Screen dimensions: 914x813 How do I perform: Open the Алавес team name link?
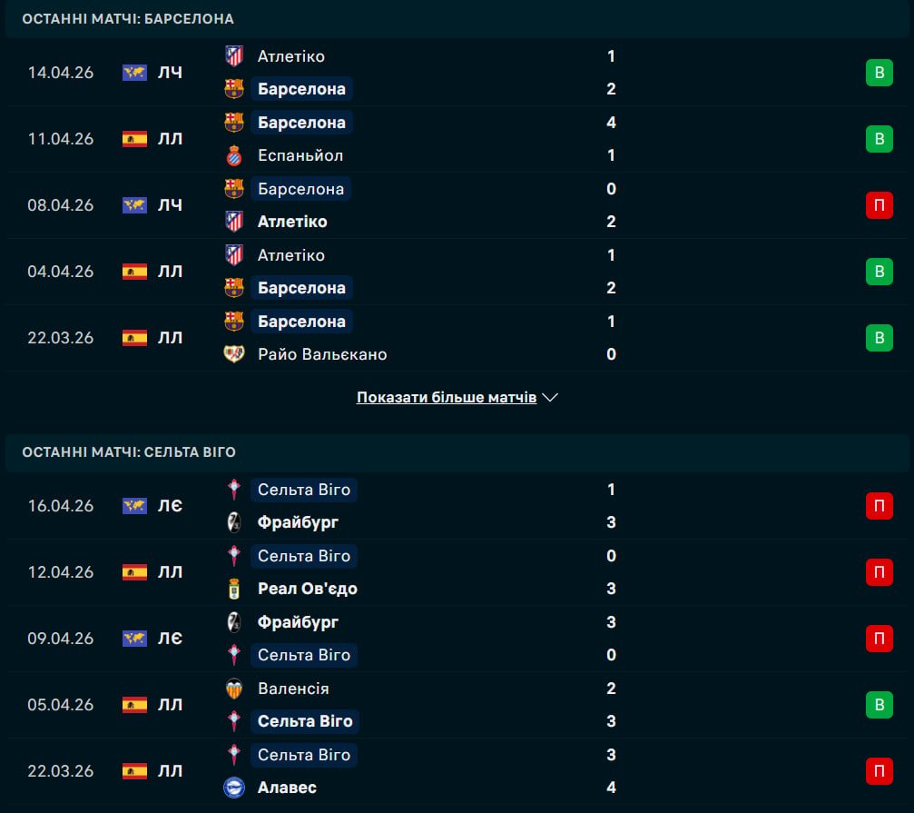(x=287, y=788)
